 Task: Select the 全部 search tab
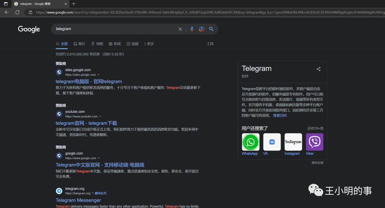[62, 44]
